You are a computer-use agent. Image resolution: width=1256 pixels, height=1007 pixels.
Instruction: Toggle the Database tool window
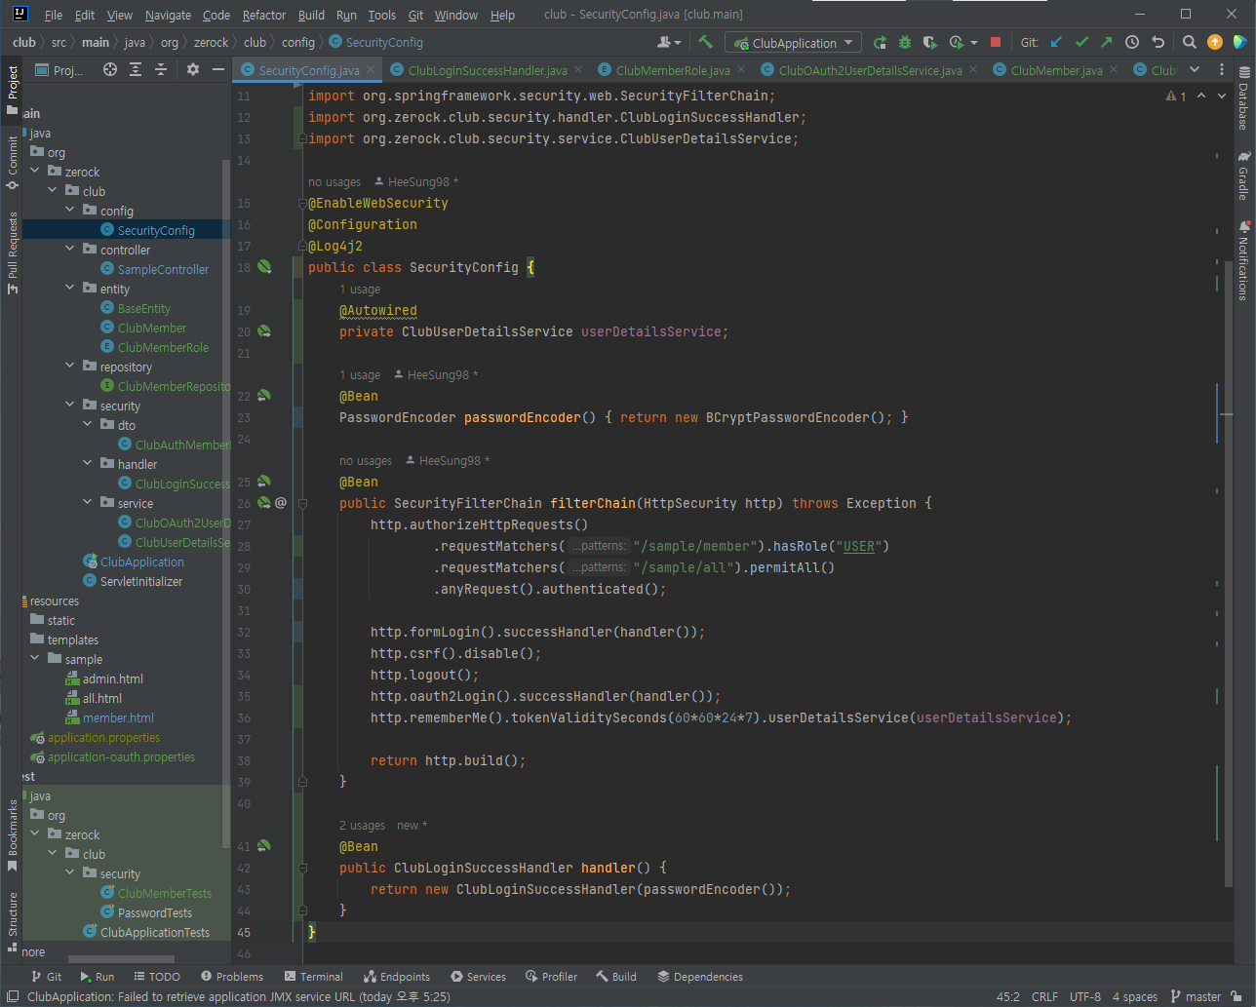1243,98
